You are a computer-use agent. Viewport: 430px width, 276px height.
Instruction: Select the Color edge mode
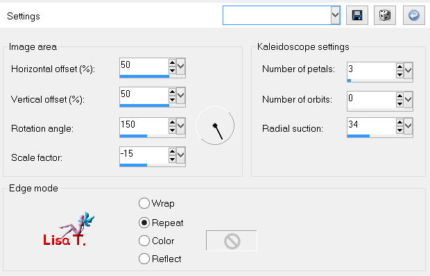144,241
